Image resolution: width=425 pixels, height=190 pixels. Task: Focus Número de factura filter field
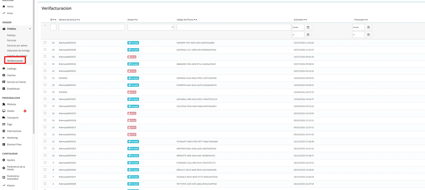(x=92, y=27)
